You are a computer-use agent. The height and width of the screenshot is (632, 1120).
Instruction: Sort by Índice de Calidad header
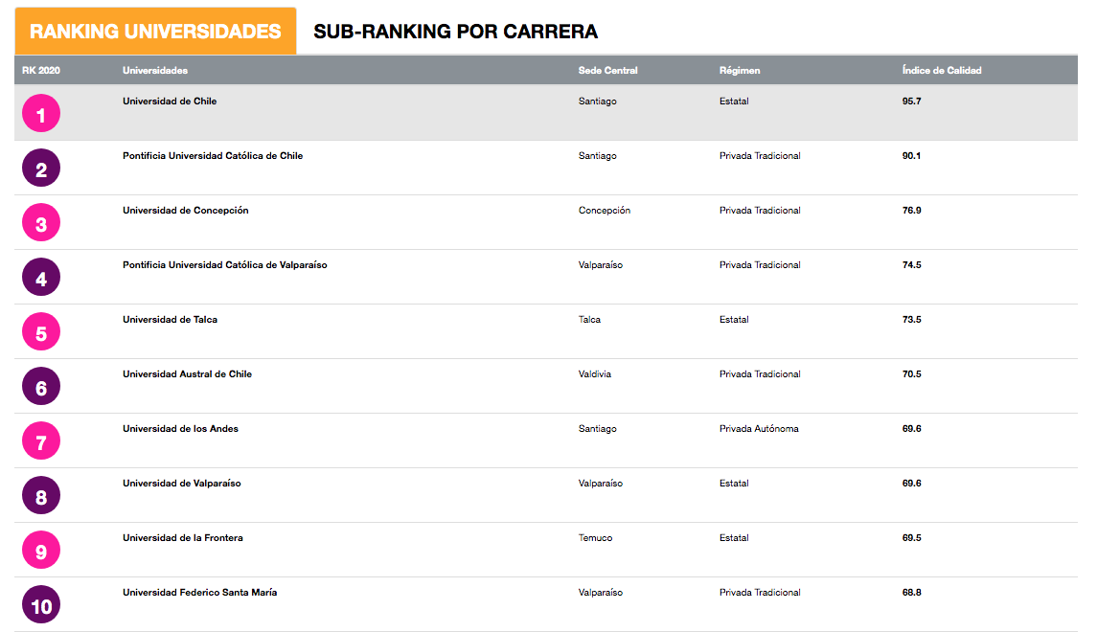pyautogui.click(x=942, y=70)
